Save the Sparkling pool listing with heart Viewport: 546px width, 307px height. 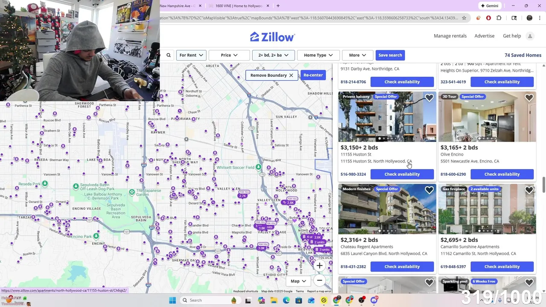coord(529,283)
